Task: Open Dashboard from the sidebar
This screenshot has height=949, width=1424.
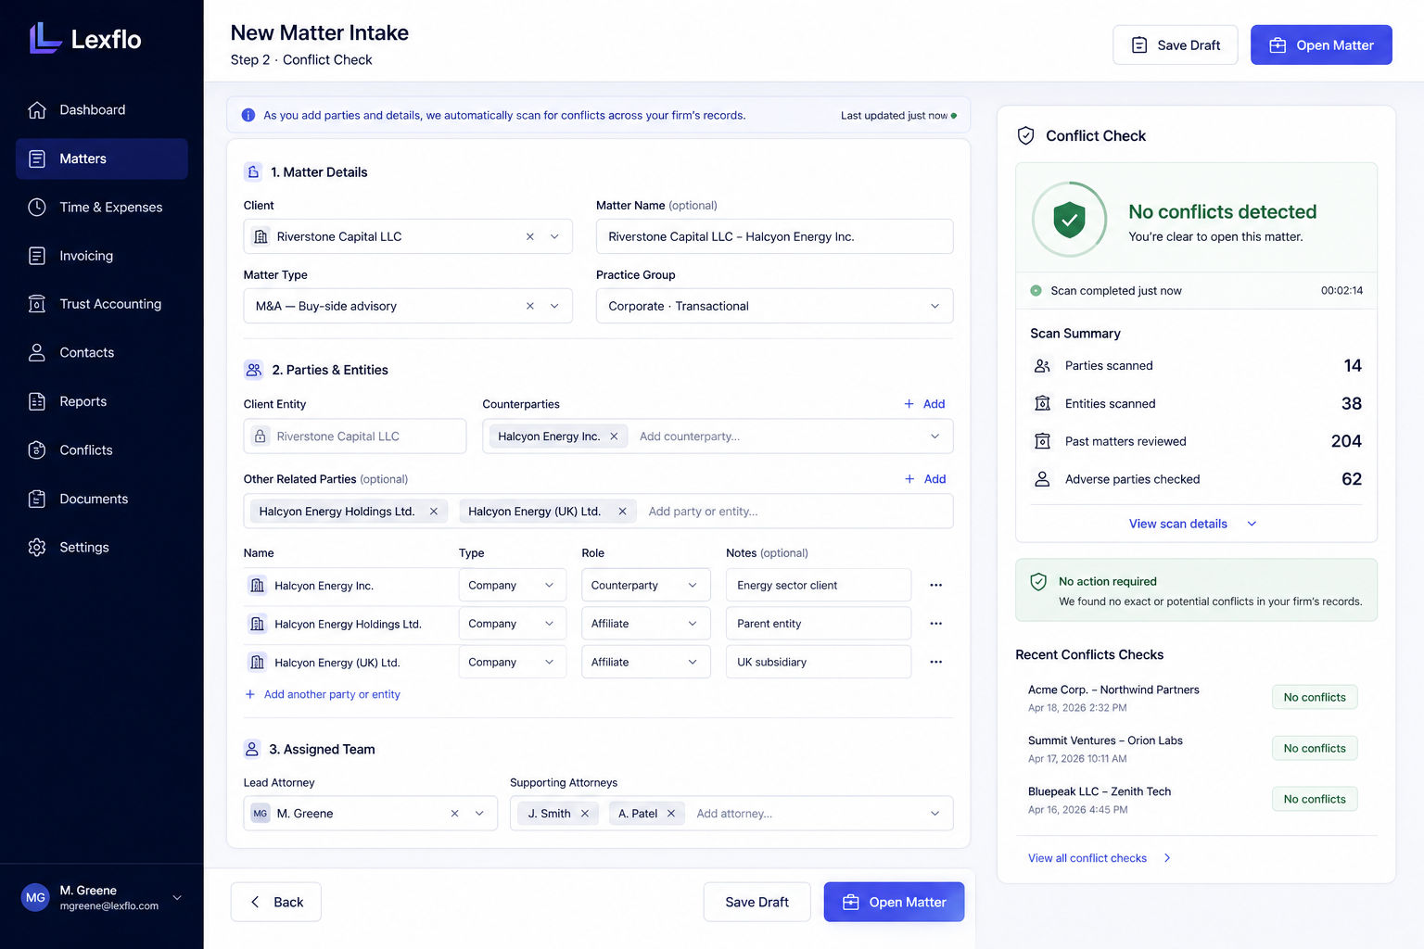Action: click(x=102, y=109)
